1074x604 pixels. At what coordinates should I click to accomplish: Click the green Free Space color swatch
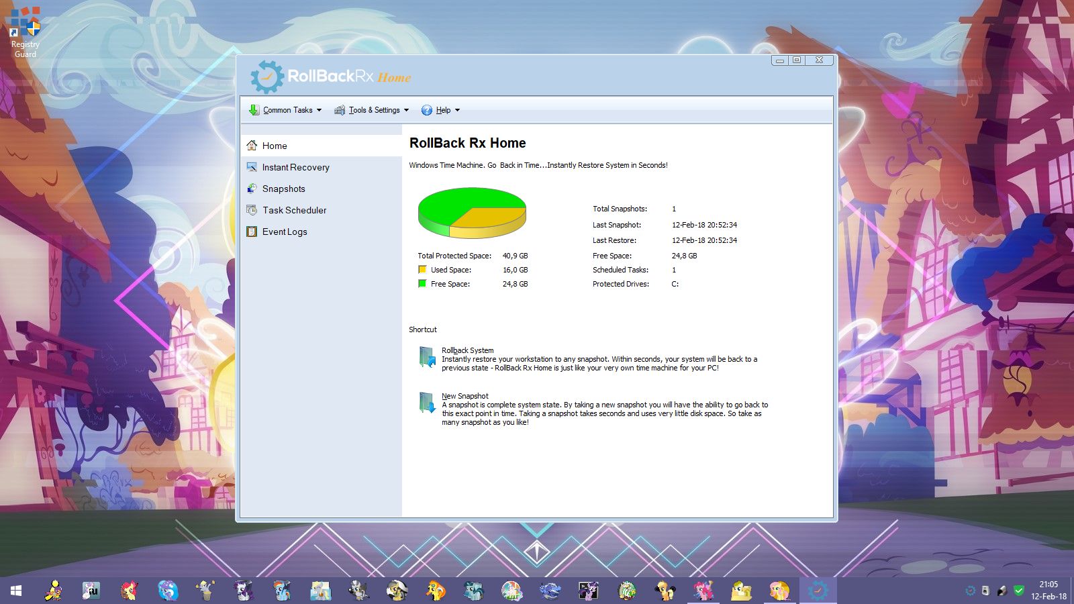click(422, 284)
